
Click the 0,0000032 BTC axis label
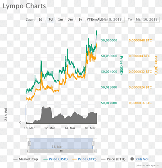coord(140,72)
